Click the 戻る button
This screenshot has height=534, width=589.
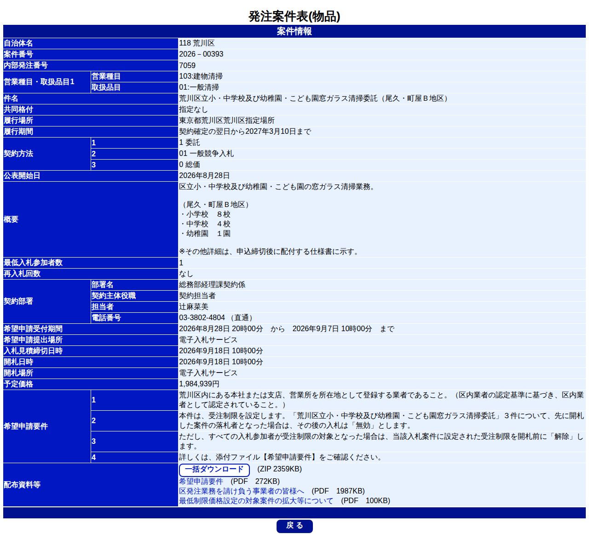tap(294, 526)
